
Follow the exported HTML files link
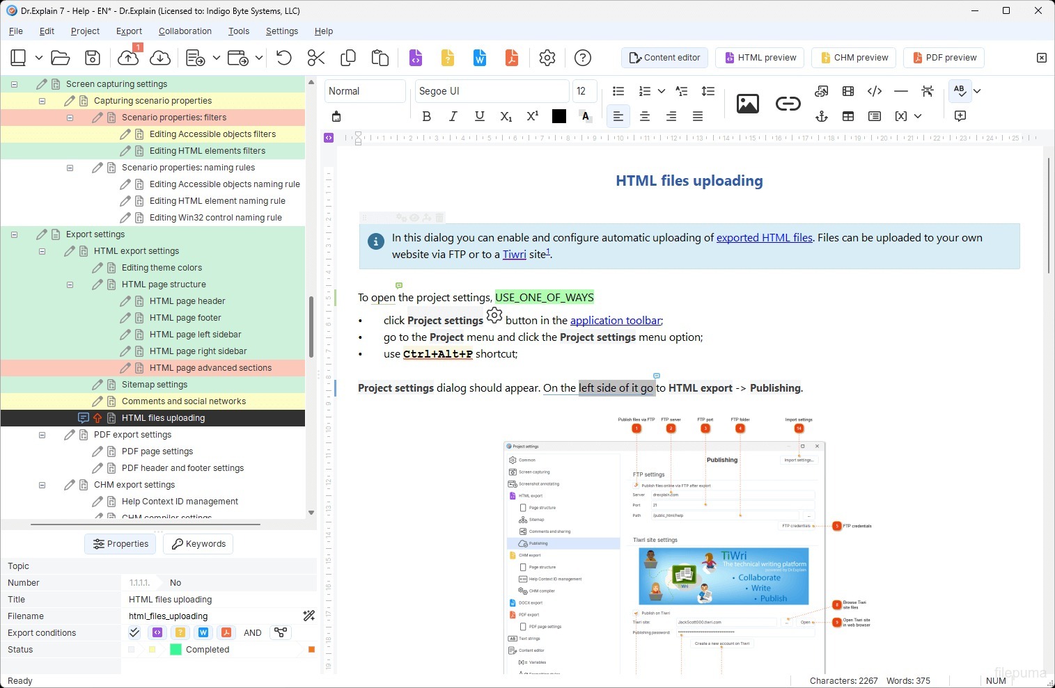point(764,237)
